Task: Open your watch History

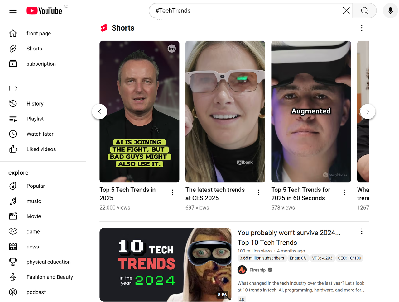Action: (x=35, y=104)
